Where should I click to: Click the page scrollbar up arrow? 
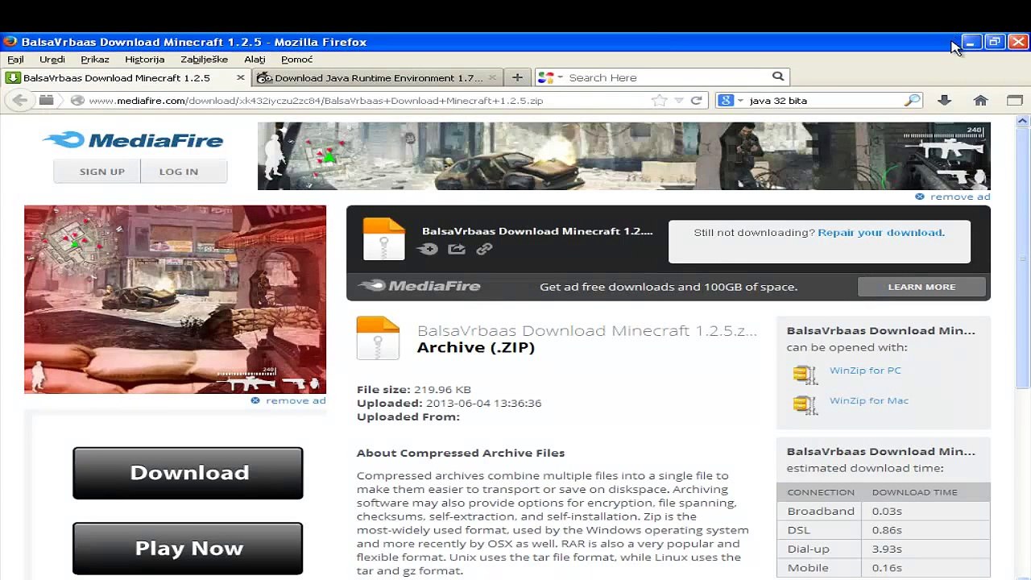1023,121
